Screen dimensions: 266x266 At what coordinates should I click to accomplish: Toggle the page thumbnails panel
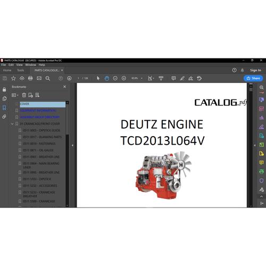coord(4,98)
